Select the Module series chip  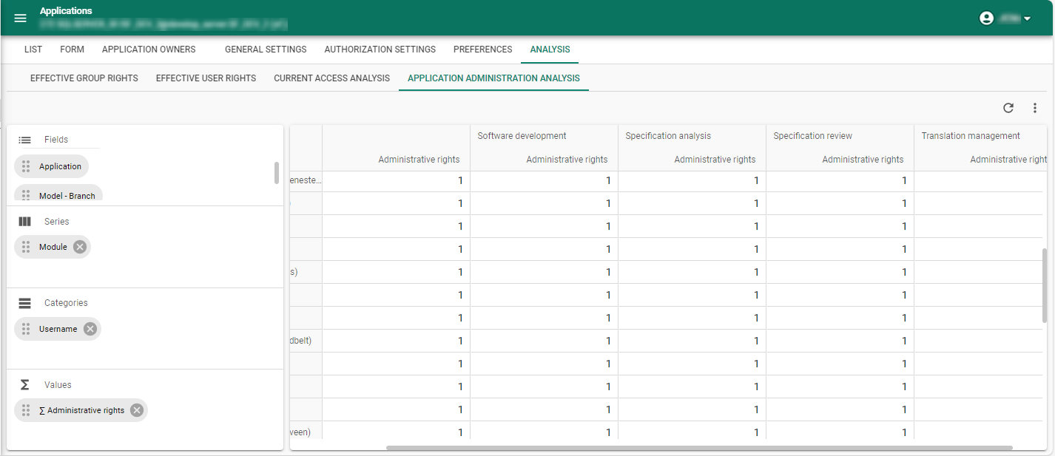[x=53, y=247]
